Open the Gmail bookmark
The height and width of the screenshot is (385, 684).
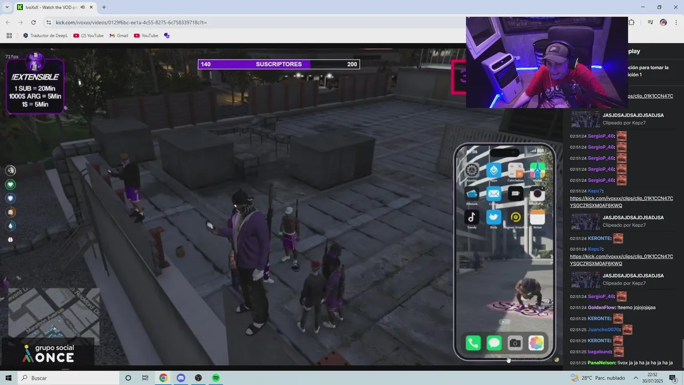coord(119,36)
